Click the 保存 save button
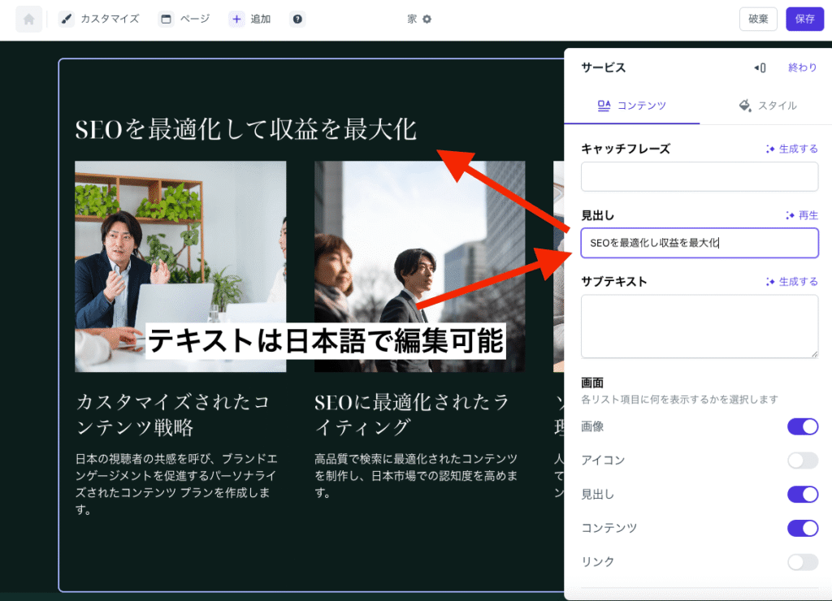 click(x=804, y=19)
